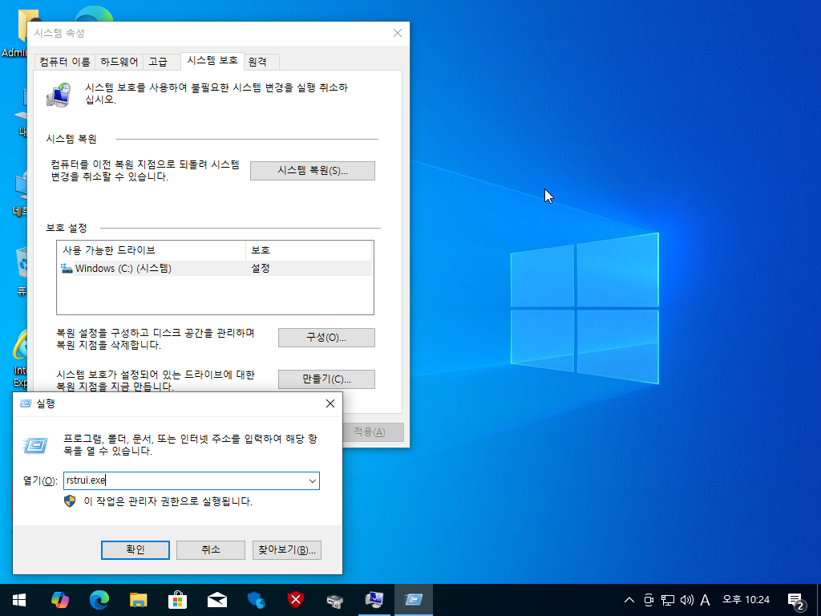Open the notification center icon
Screen dimensions: 821x616
795,601
